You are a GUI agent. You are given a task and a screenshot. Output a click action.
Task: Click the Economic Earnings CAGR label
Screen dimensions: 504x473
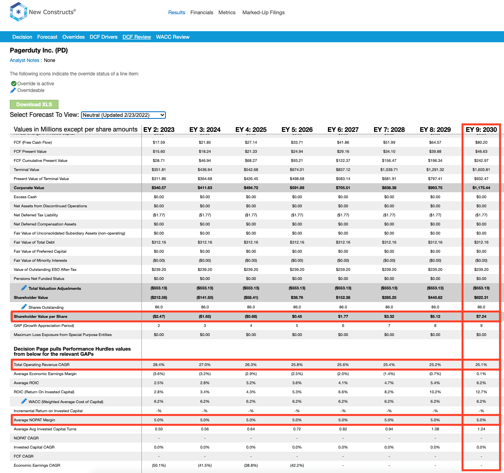[37, 465]
